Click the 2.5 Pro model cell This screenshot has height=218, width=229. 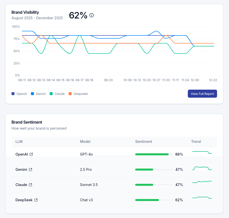[x=86, y=170]
